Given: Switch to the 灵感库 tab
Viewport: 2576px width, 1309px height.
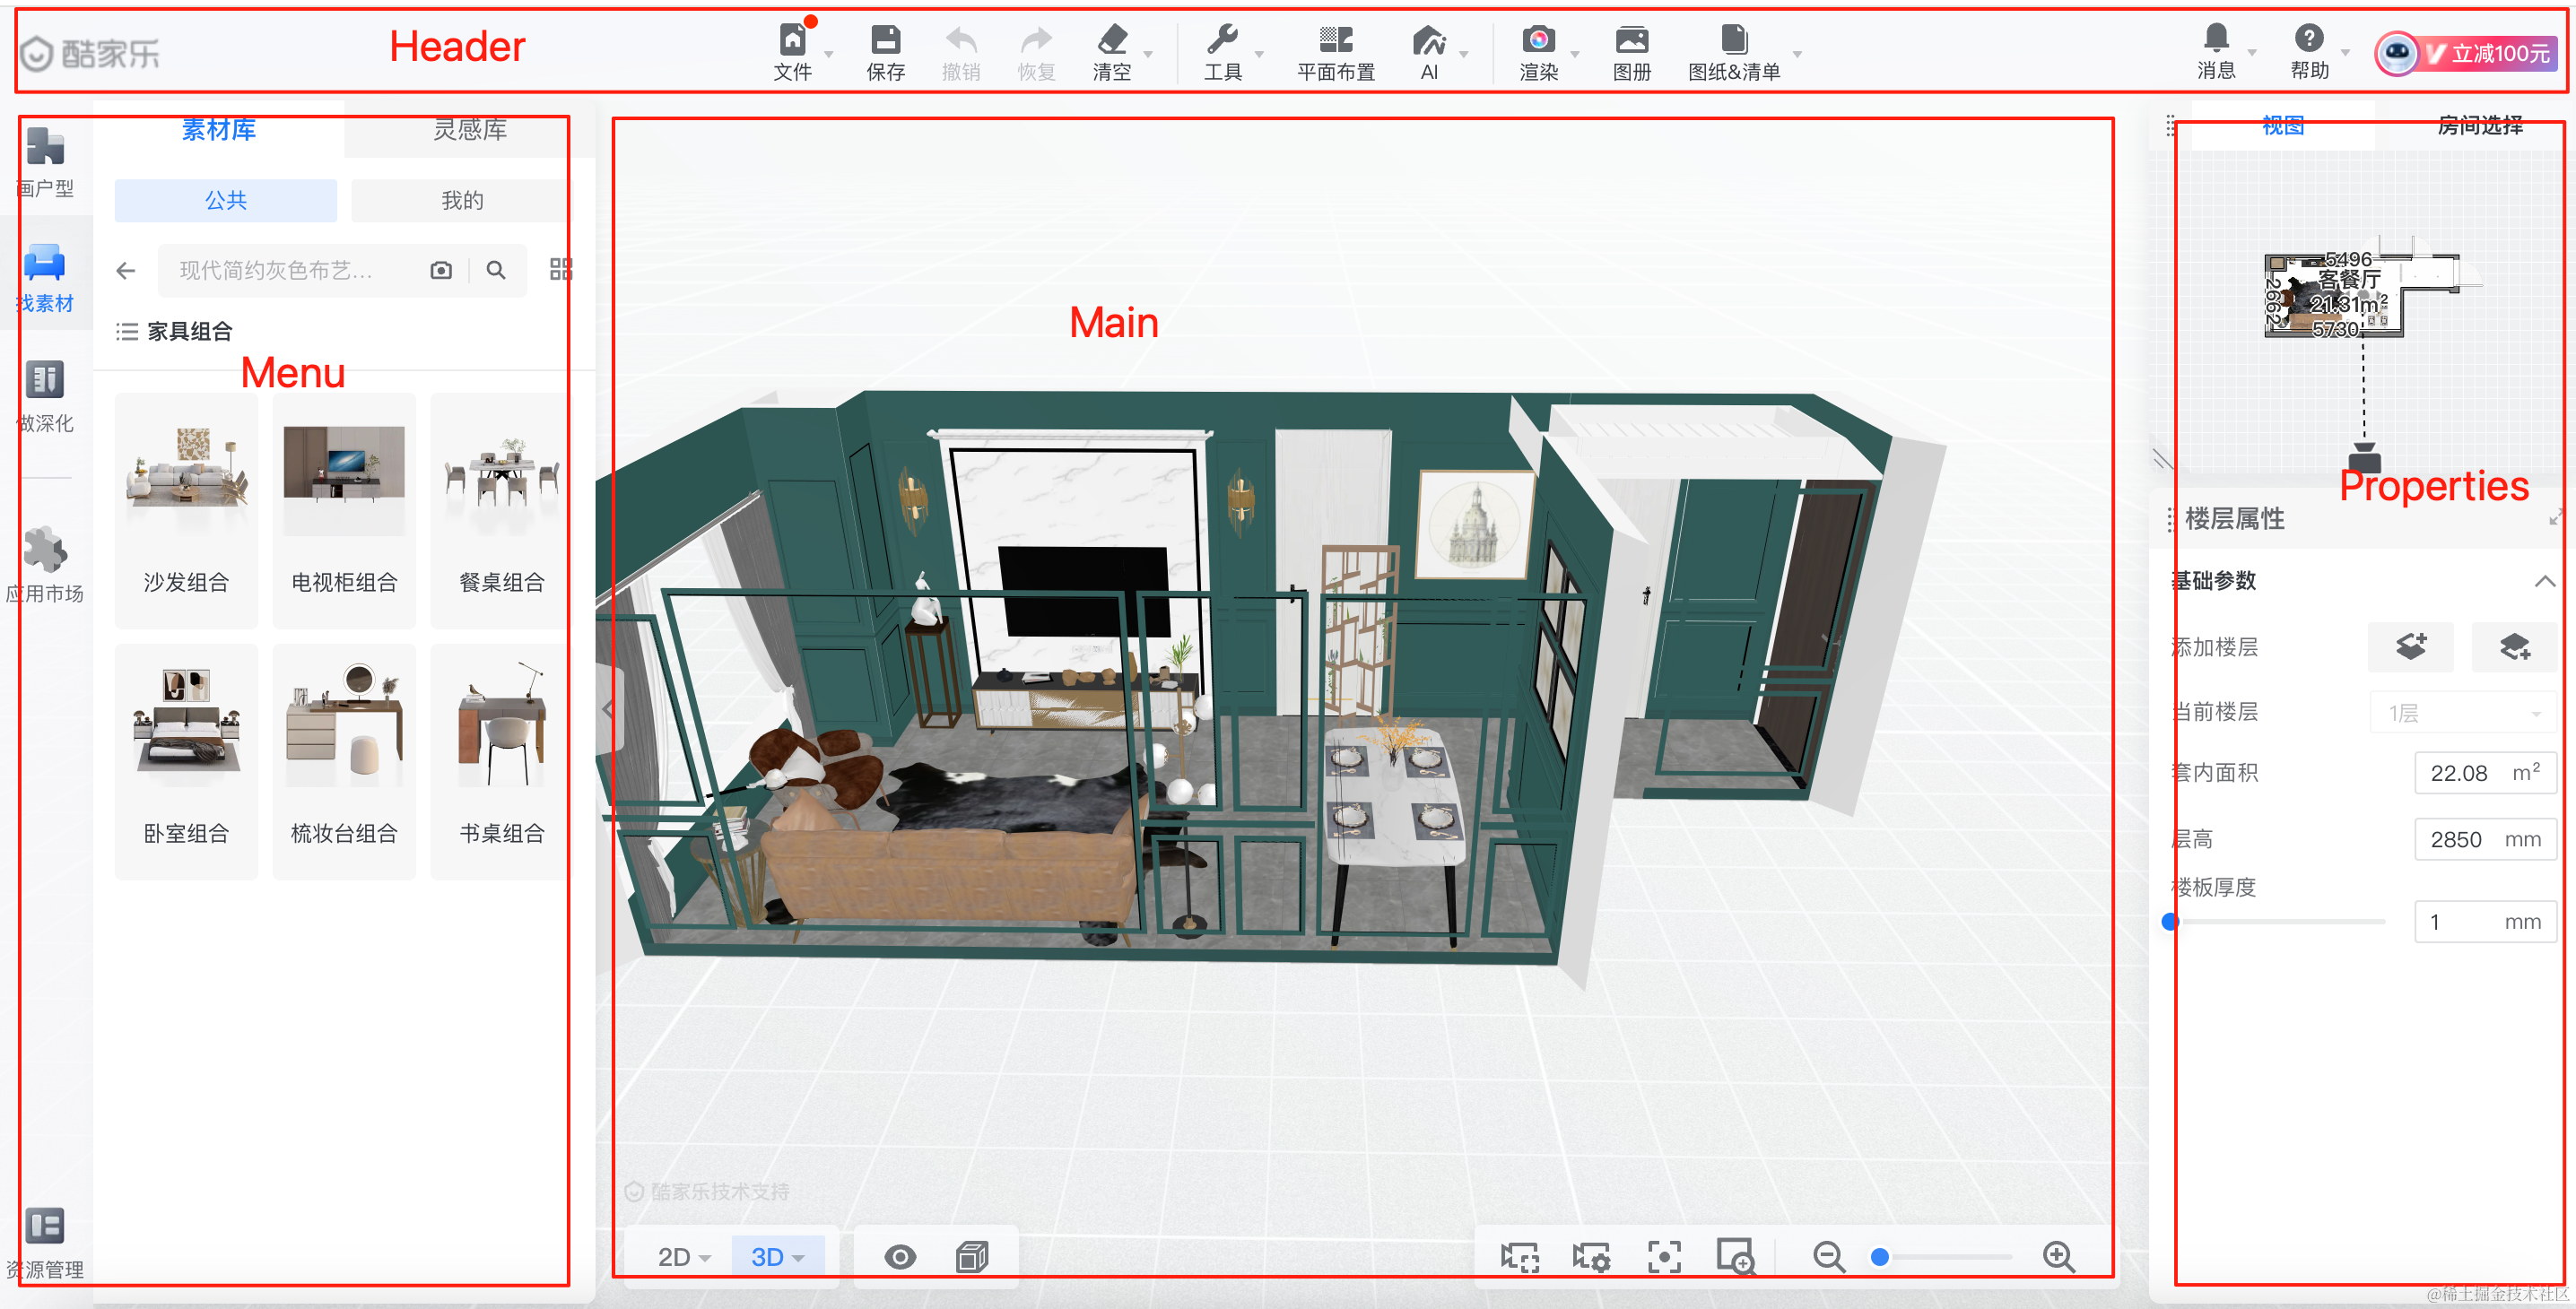Looking at the screenshot, I should pyautogui.click(x=469, y=130).
